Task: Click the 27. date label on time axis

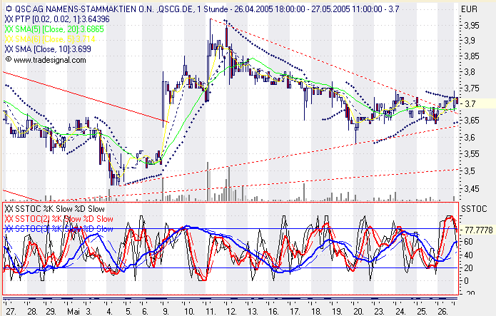Action: point(11,312)
